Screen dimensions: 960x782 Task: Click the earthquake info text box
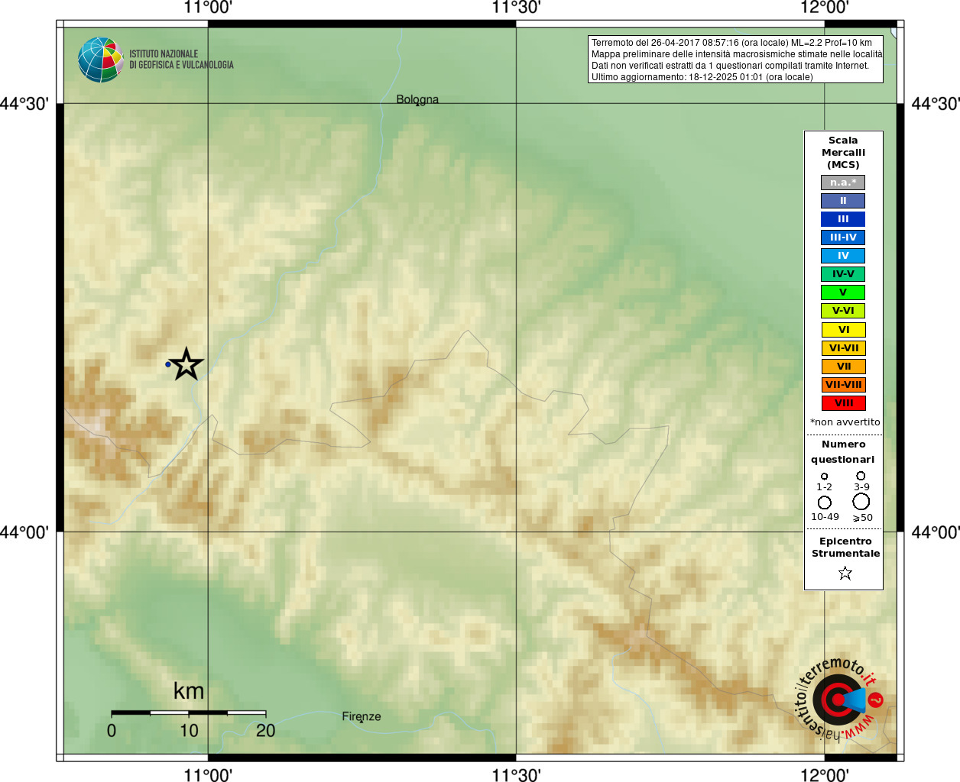735,60
